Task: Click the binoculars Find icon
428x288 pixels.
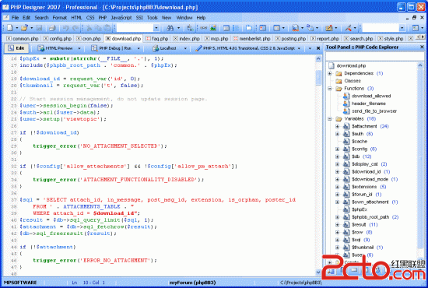Action: pos(170,28)
